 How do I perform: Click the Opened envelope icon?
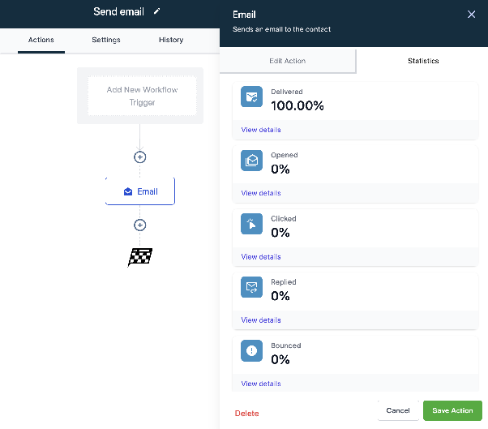click(x=251, y=161)
